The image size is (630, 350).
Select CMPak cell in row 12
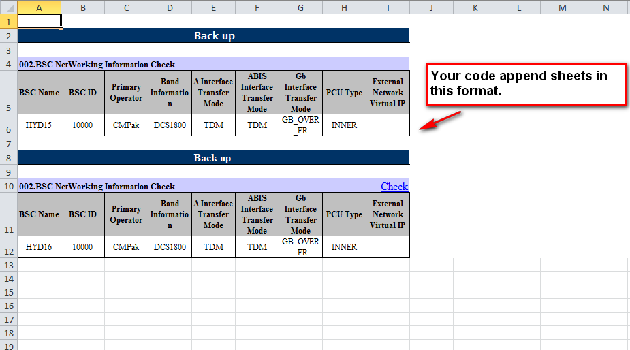[127, 246]
